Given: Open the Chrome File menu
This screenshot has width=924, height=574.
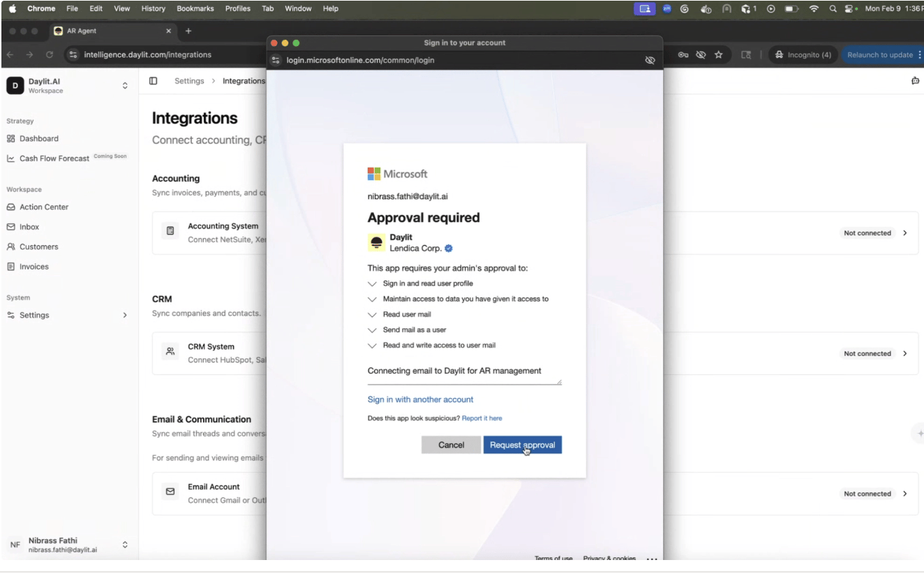Looking at the screenshot, I should point(73,8).
